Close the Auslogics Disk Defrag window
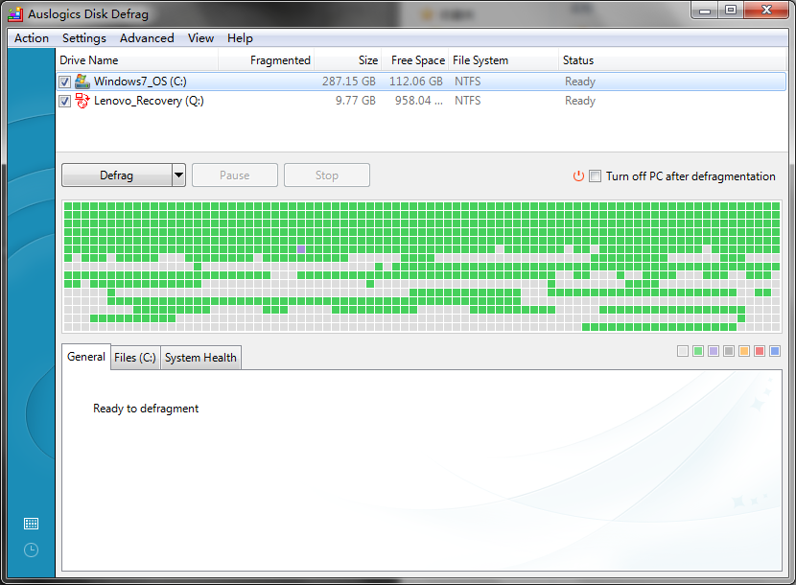Screen dimensions: 796x585 pos(766,11)
